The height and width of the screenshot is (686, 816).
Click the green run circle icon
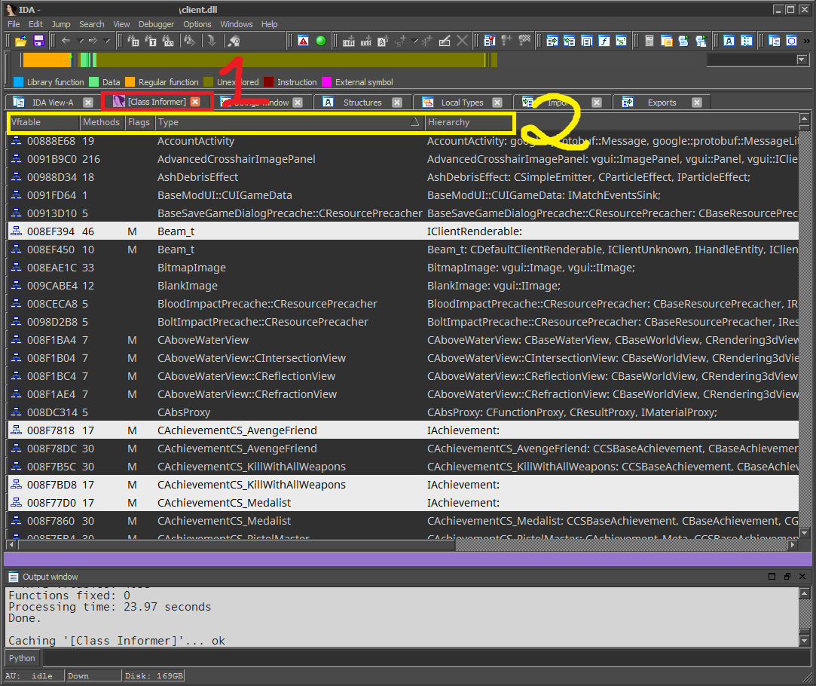click(321, 41)
